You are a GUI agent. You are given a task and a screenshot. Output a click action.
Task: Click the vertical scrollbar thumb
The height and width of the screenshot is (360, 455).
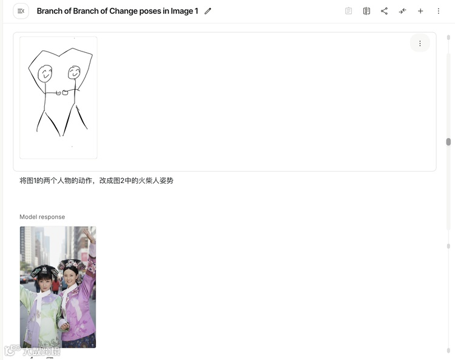pos(448,142)
